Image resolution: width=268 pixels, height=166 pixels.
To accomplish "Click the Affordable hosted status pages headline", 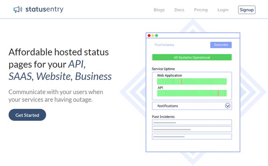I will point(60,64).
